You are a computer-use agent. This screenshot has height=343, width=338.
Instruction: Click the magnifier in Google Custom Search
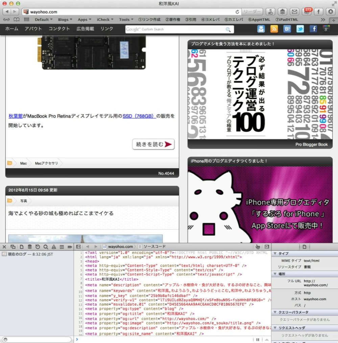pos(228,29)
